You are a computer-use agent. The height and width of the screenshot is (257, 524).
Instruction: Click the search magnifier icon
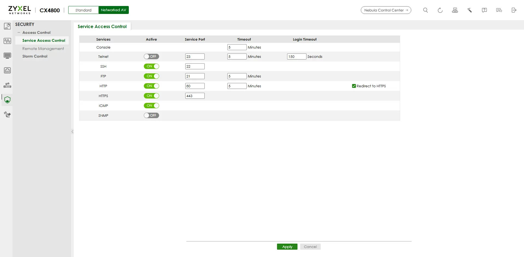coord(425,10)
